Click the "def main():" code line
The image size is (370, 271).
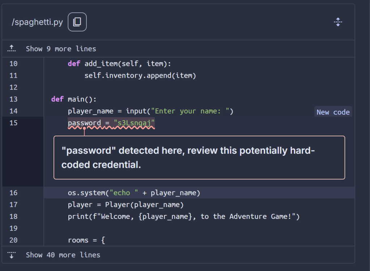(74, 99)
